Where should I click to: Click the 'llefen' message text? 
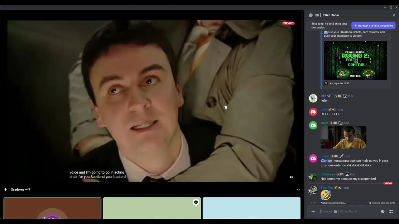tap(324, 100)
